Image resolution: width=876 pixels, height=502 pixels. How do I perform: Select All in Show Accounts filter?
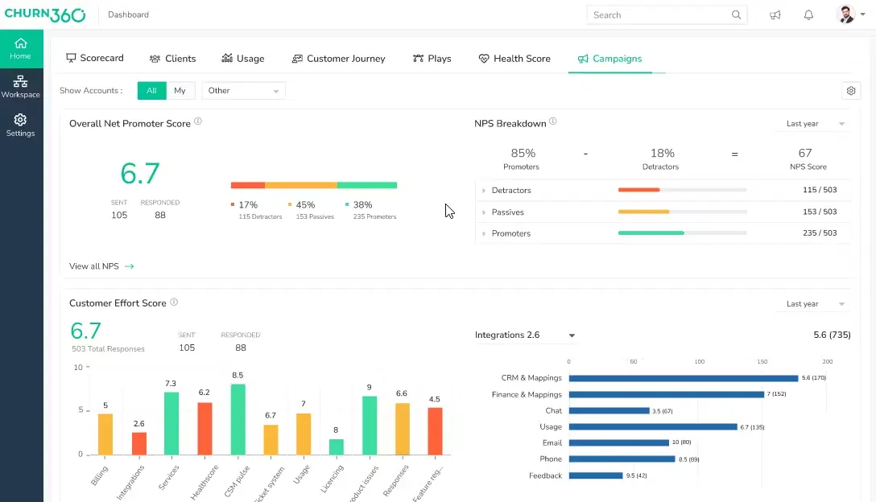click(151, 90)
